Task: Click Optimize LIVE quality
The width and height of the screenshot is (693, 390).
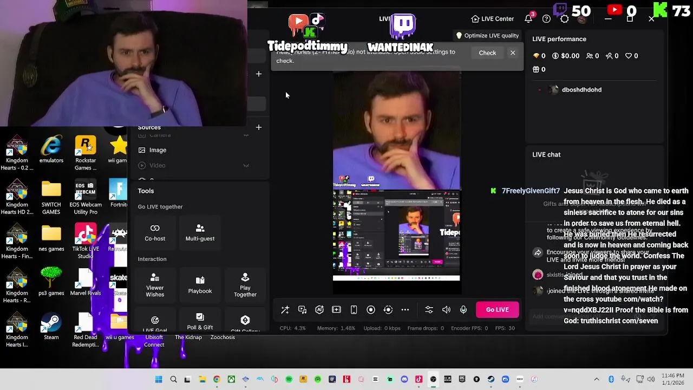Action: pos(487,36)
